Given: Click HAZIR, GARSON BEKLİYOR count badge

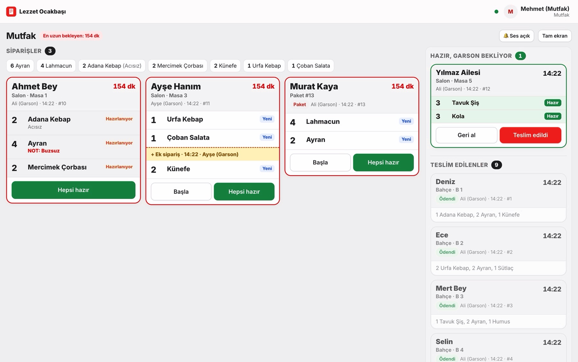Looking at the screenshot, I should click(x=521, y=56).
